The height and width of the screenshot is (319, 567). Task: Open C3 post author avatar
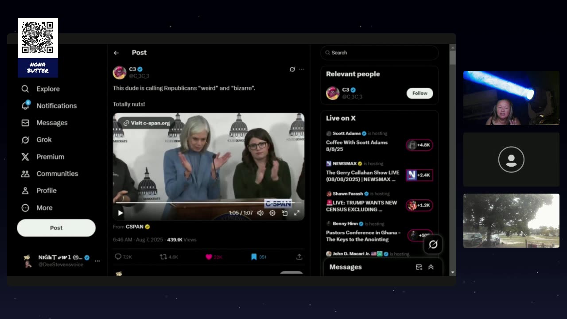pyautogui.click(x=120, y=72)
